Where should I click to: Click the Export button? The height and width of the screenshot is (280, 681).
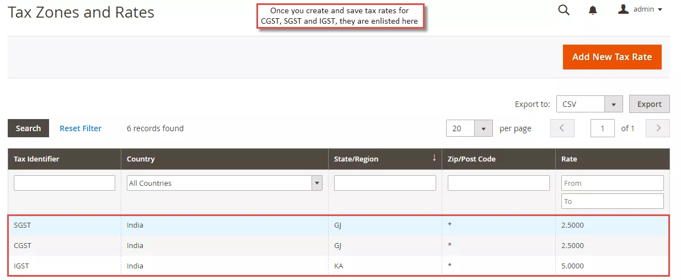tap(649, 104)
